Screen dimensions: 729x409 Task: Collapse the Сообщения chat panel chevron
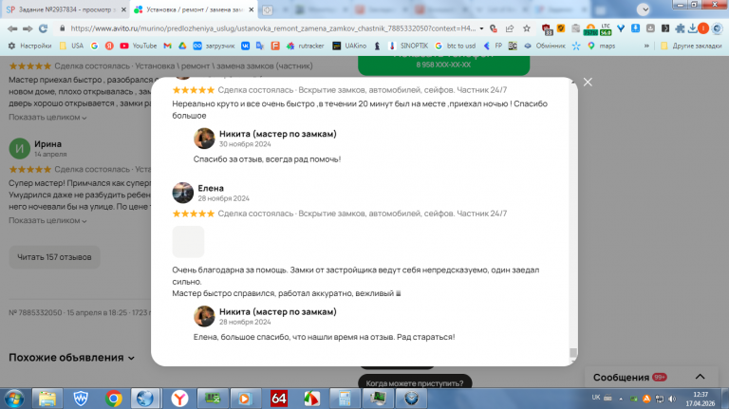coord(700,377)
